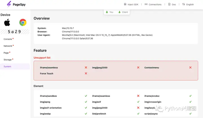This screenshot has height=118, width=203.
Task: Click the PageSpy title text
Action: (19, 5)
